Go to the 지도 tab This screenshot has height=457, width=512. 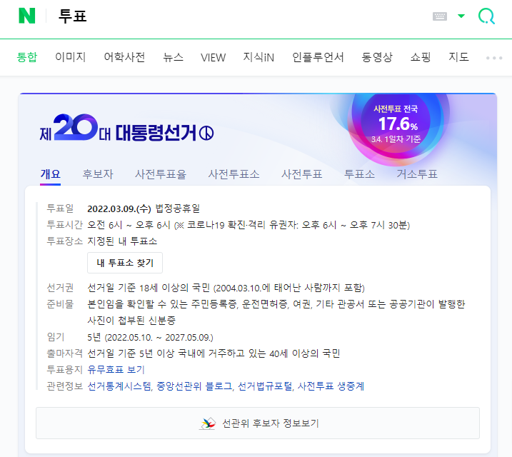(x=458, y=57)
